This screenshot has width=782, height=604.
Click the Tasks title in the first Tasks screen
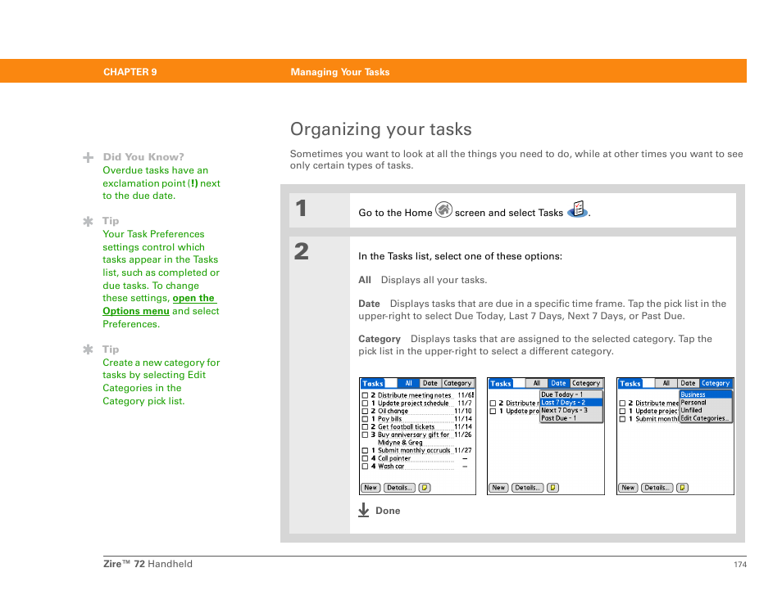373,383
